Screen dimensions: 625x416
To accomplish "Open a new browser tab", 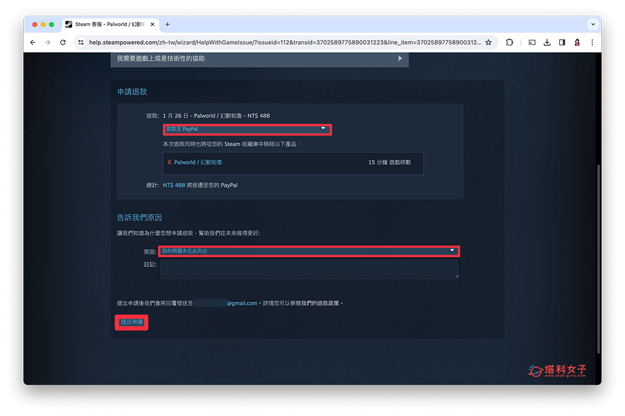I will tap(167, 24).
